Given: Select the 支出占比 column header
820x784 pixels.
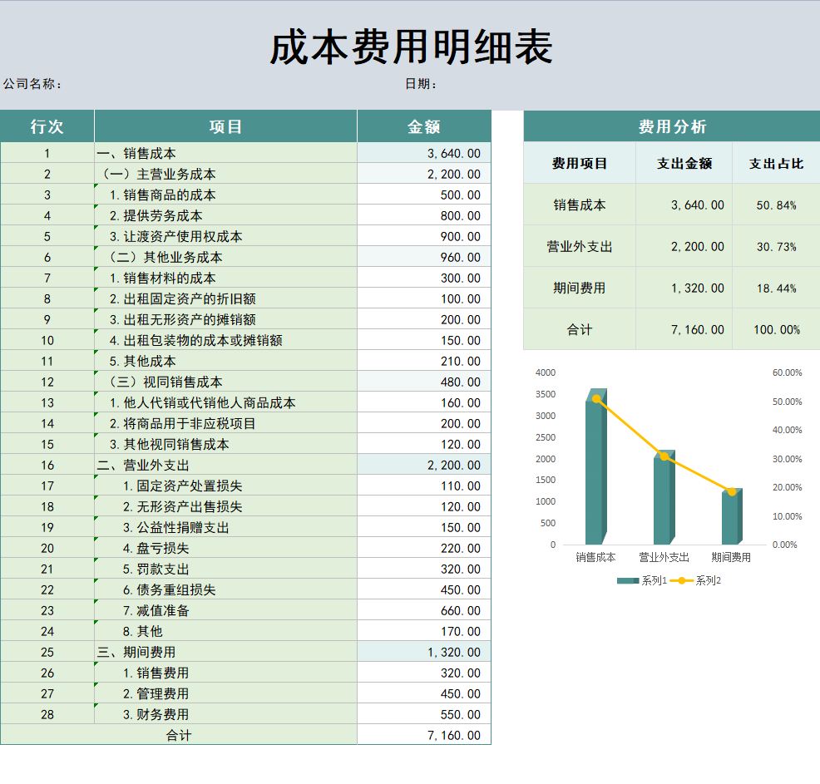Looking at the screenshot, I should coord(775,163).
